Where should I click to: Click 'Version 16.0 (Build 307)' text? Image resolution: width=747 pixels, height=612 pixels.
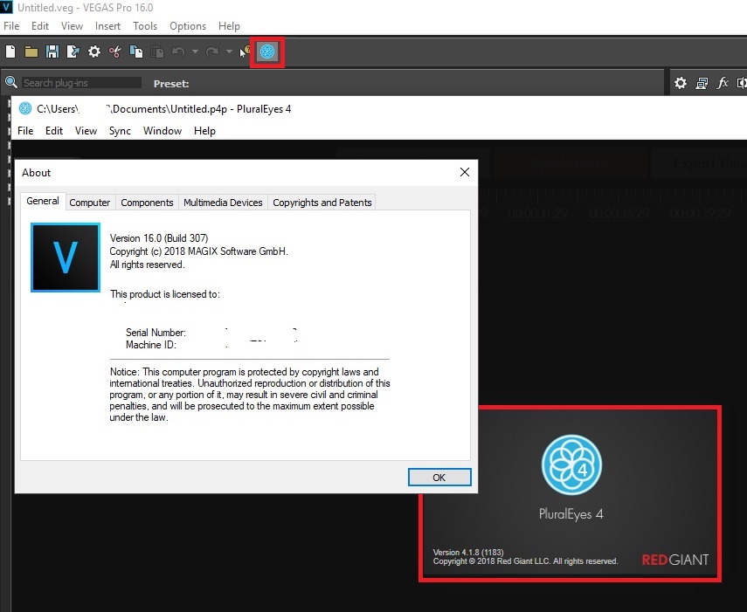(159, 238)
